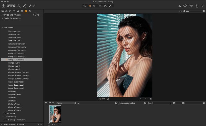Viewport: 206px width, 126px height.
Task: Open the search options magnifier dropdown
Action: (x=145, y=103)
